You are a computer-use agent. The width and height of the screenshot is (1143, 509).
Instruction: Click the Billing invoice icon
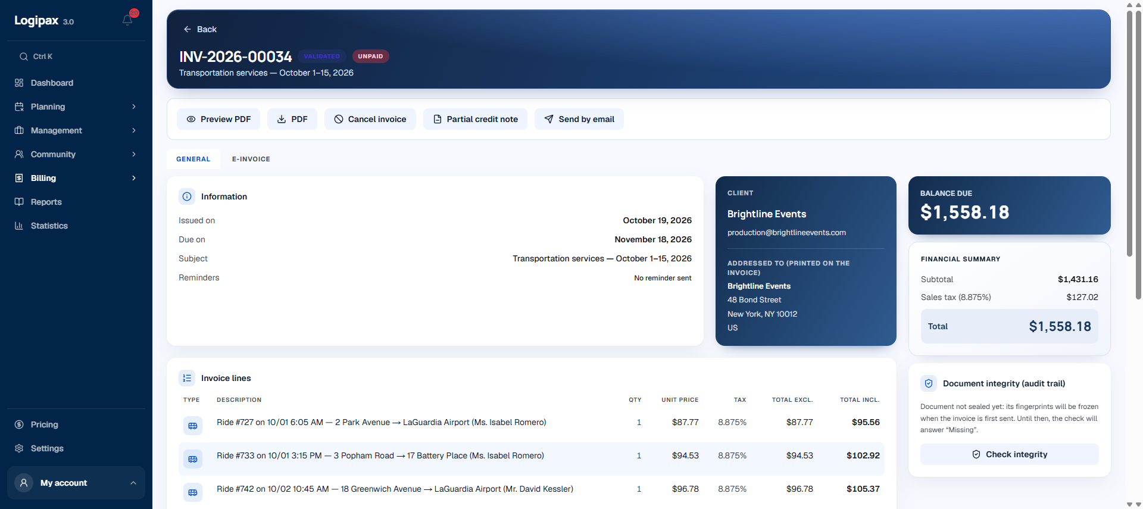click(19, 178)
